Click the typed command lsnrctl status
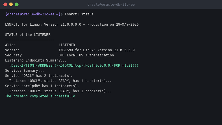 (79, 14)
